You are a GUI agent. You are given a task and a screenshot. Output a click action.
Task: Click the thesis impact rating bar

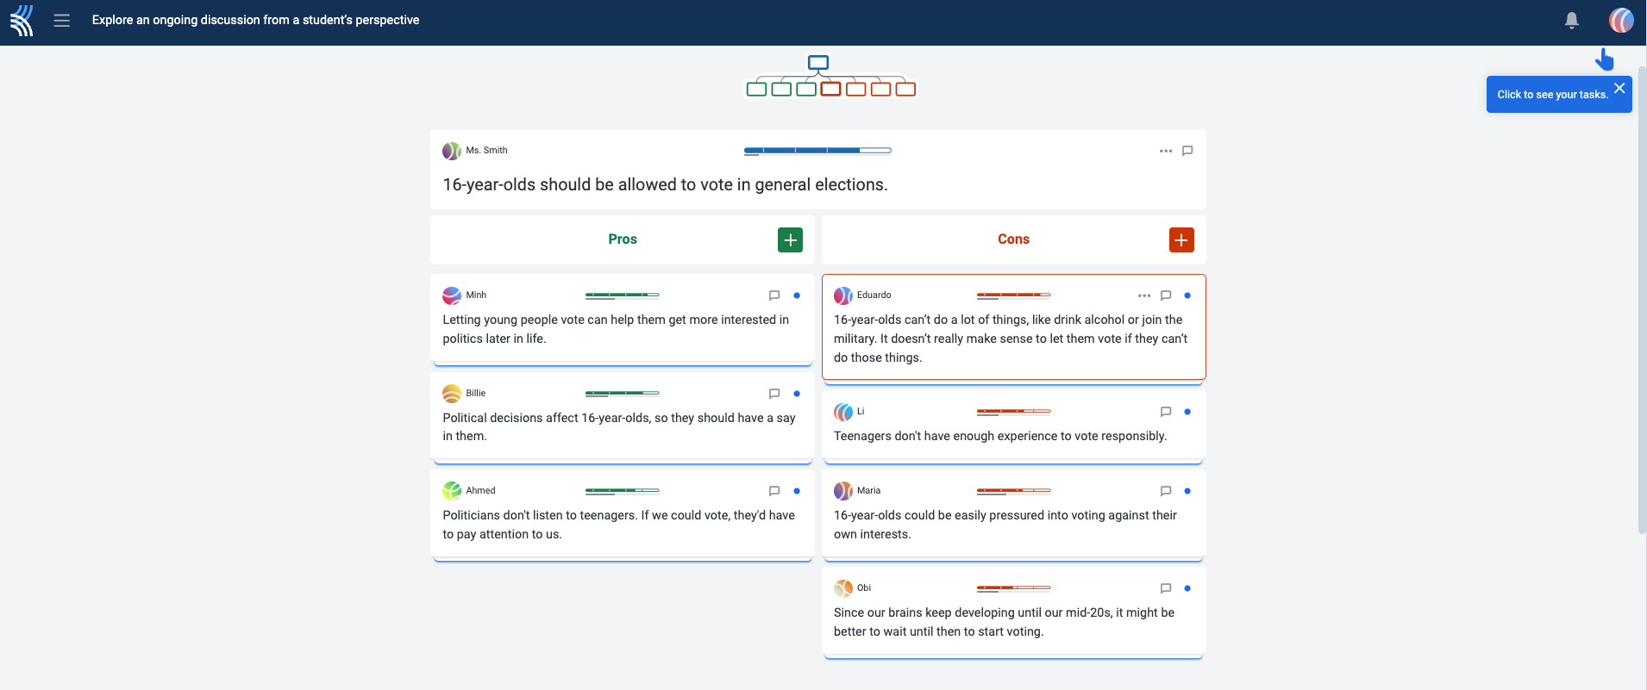tap(817, 151)
